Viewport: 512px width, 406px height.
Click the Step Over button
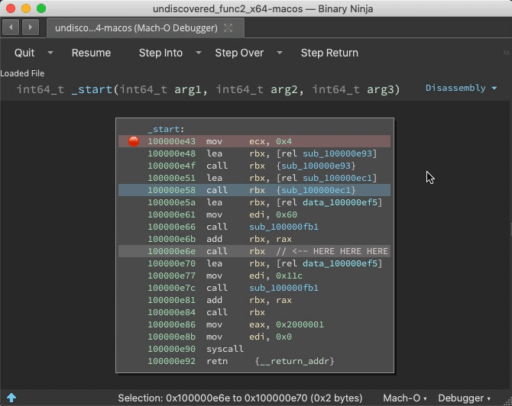pos(239,53)
